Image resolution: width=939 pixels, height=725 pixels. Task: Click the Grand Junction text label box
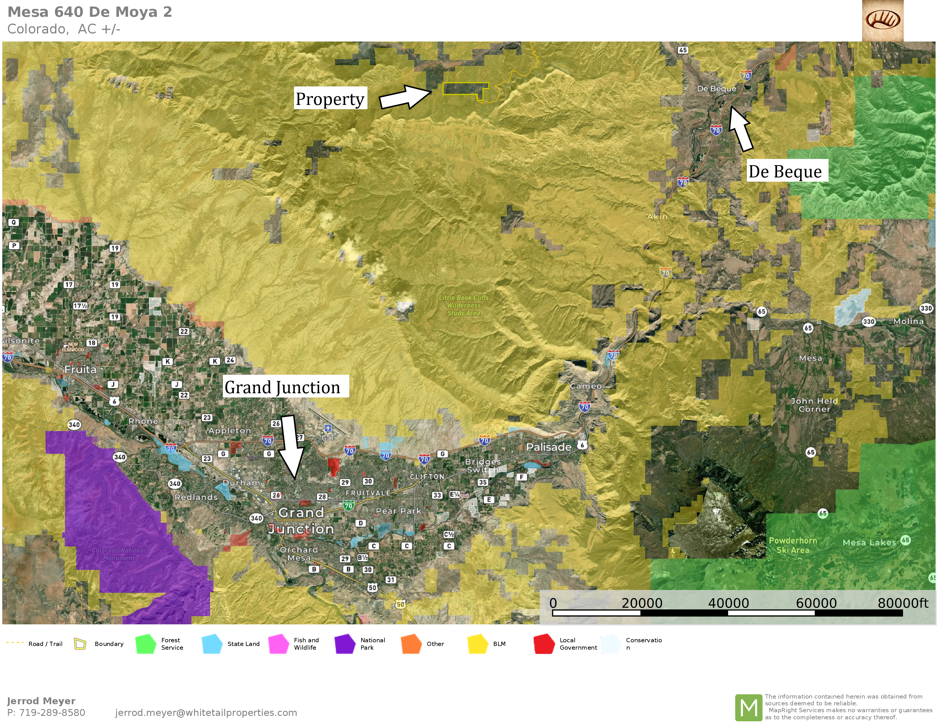coord(285,387)
